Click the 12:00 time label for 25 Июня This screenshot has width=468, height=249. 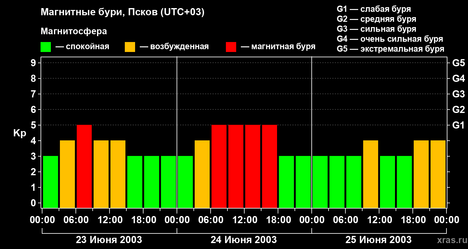tap(379, 220)
